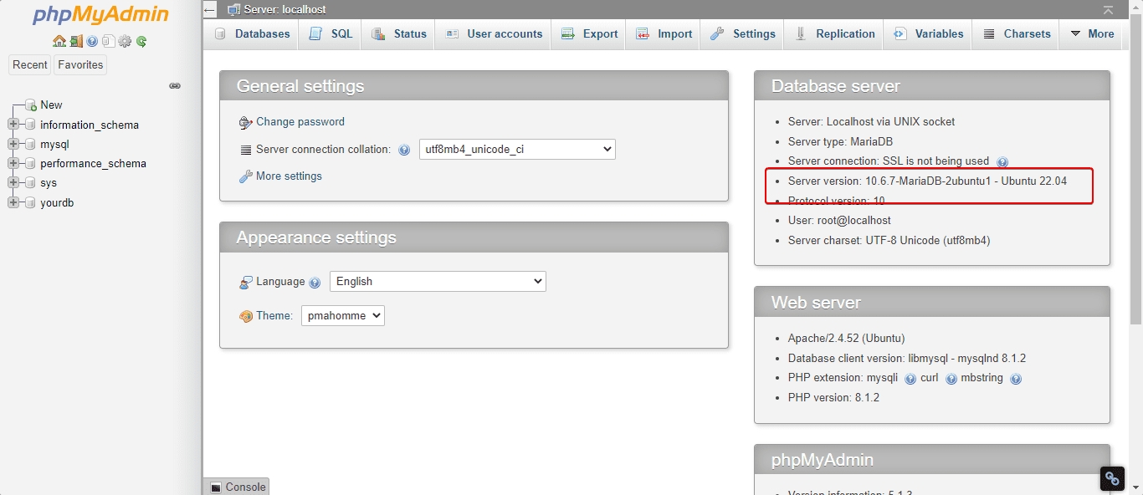Click the Log out door icon
This screenshot has width=1143, height=495.
[x=75, y=41]
